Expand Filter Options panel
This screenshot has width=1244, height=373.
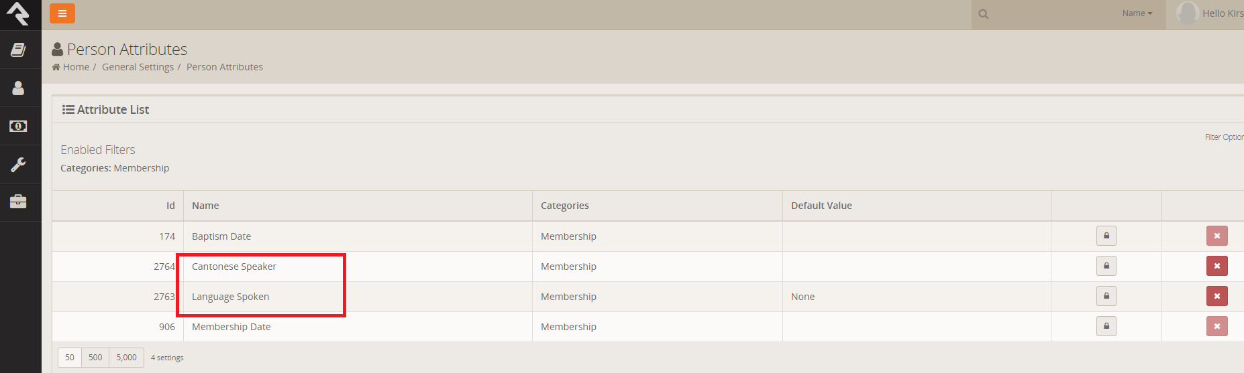point(1225,137)
